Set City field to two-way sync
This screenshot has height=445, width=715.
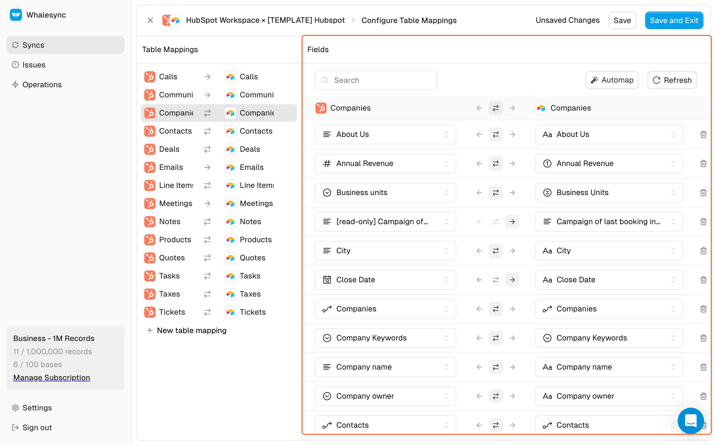tap(496, 251)
